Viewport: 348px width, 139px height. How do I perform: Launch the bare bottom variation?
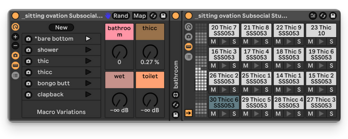pyautogui.click(x=88, y=39)
